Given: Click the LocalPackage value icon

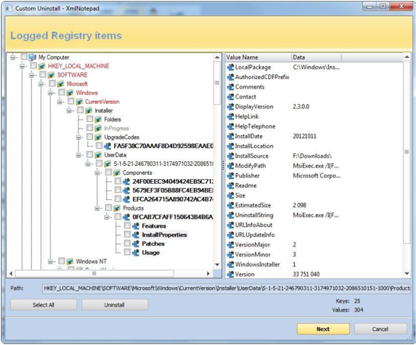Looking at the screenshot, I should [230, 67].
